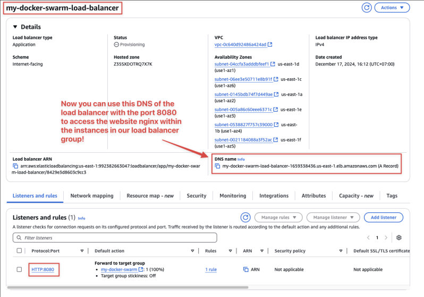Sort by ARN column
This screenshot has width=424, height=297.
pos(262,251)
